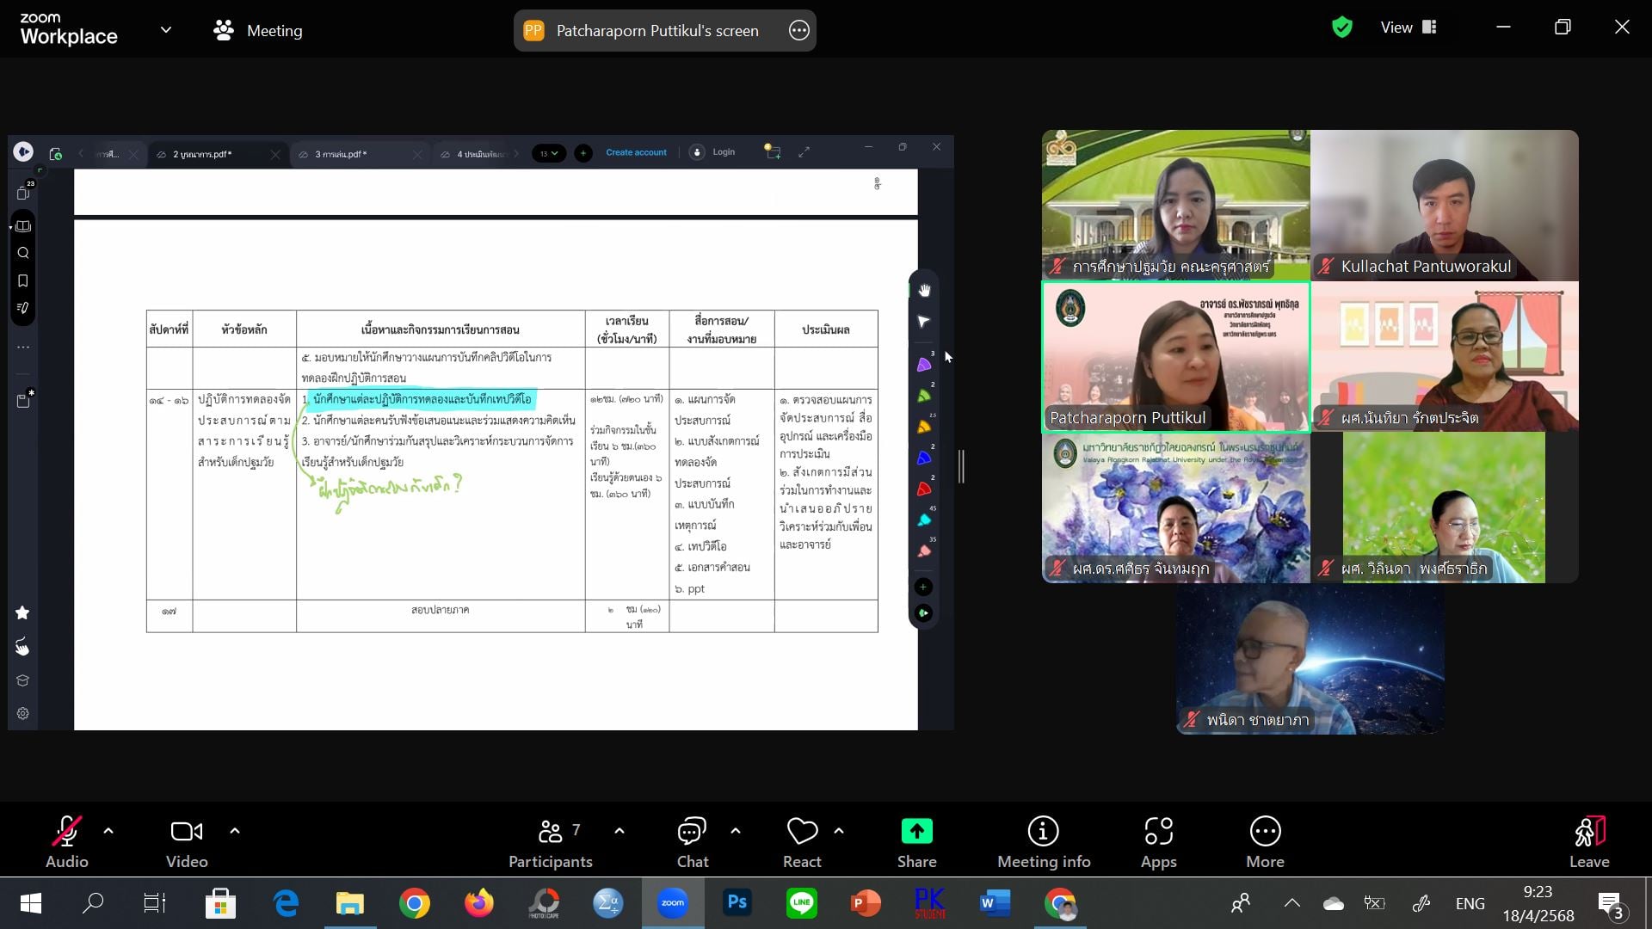Screen dimensions: 1652x929
Task: Click the green encryption shield icon
Action: pos(1341,28)
